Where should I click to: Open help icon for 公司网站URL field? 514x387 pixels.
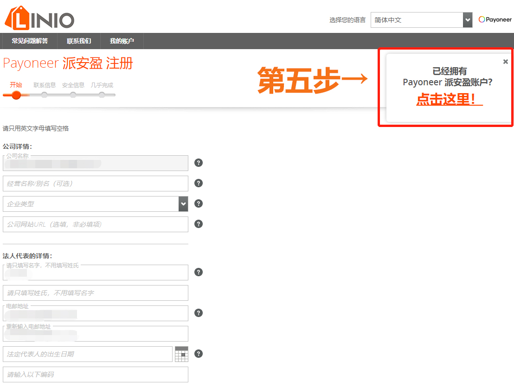coord(199,224)
